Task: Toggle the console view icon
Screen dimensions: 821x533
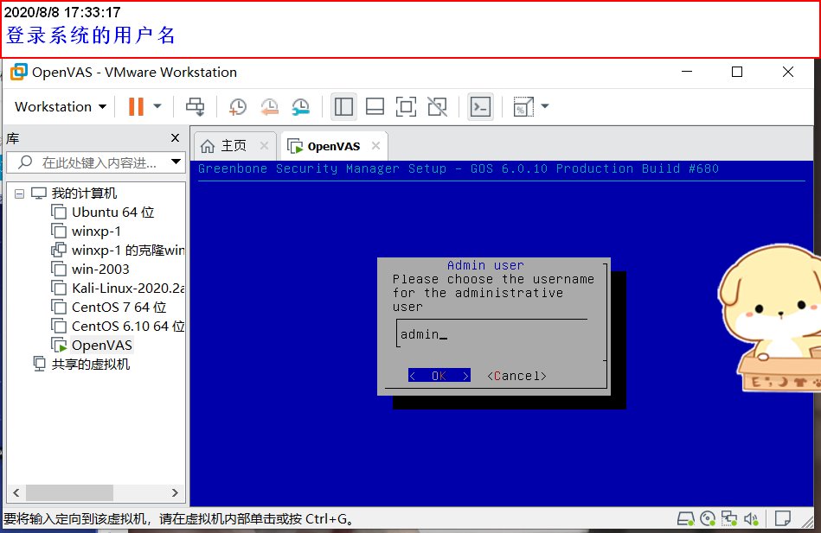Action: pyautogui.click(x=480, y=107)
